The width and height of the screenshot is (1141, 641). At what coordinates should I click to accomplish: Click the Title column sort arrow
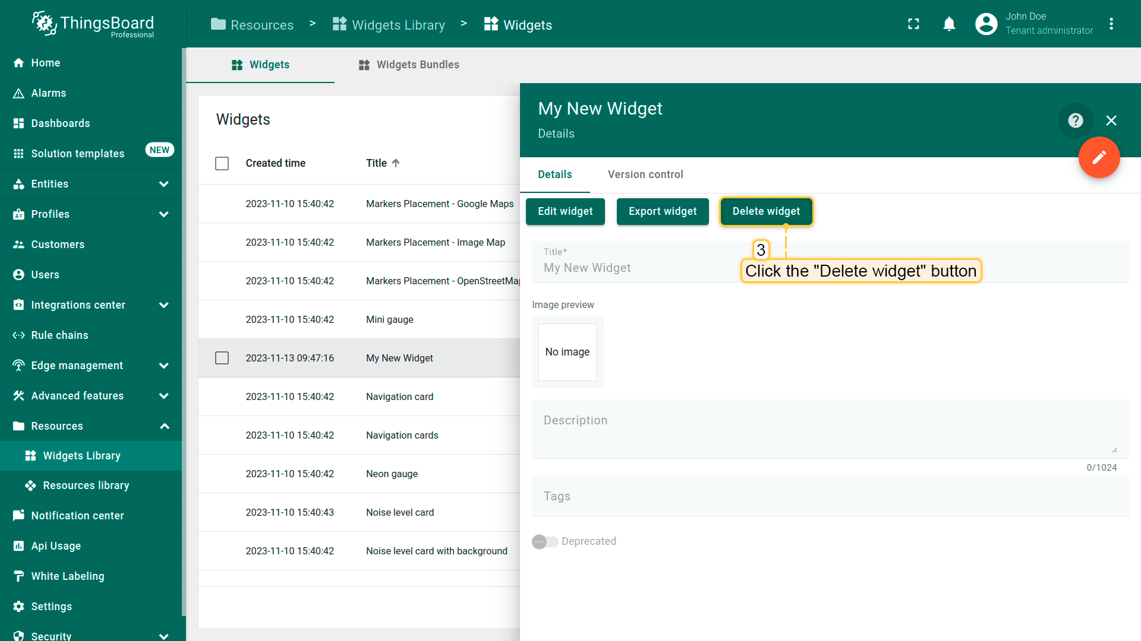coord(396,163)
